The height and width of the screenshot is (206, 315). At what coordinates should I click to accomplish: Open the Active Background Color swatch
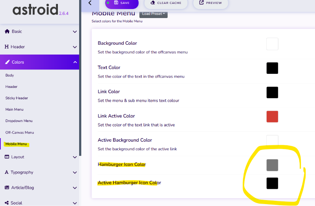[x=272, y=141]
